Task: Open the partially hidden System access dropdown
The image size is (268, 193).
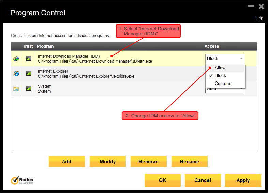Action: [x=225, y=91]
